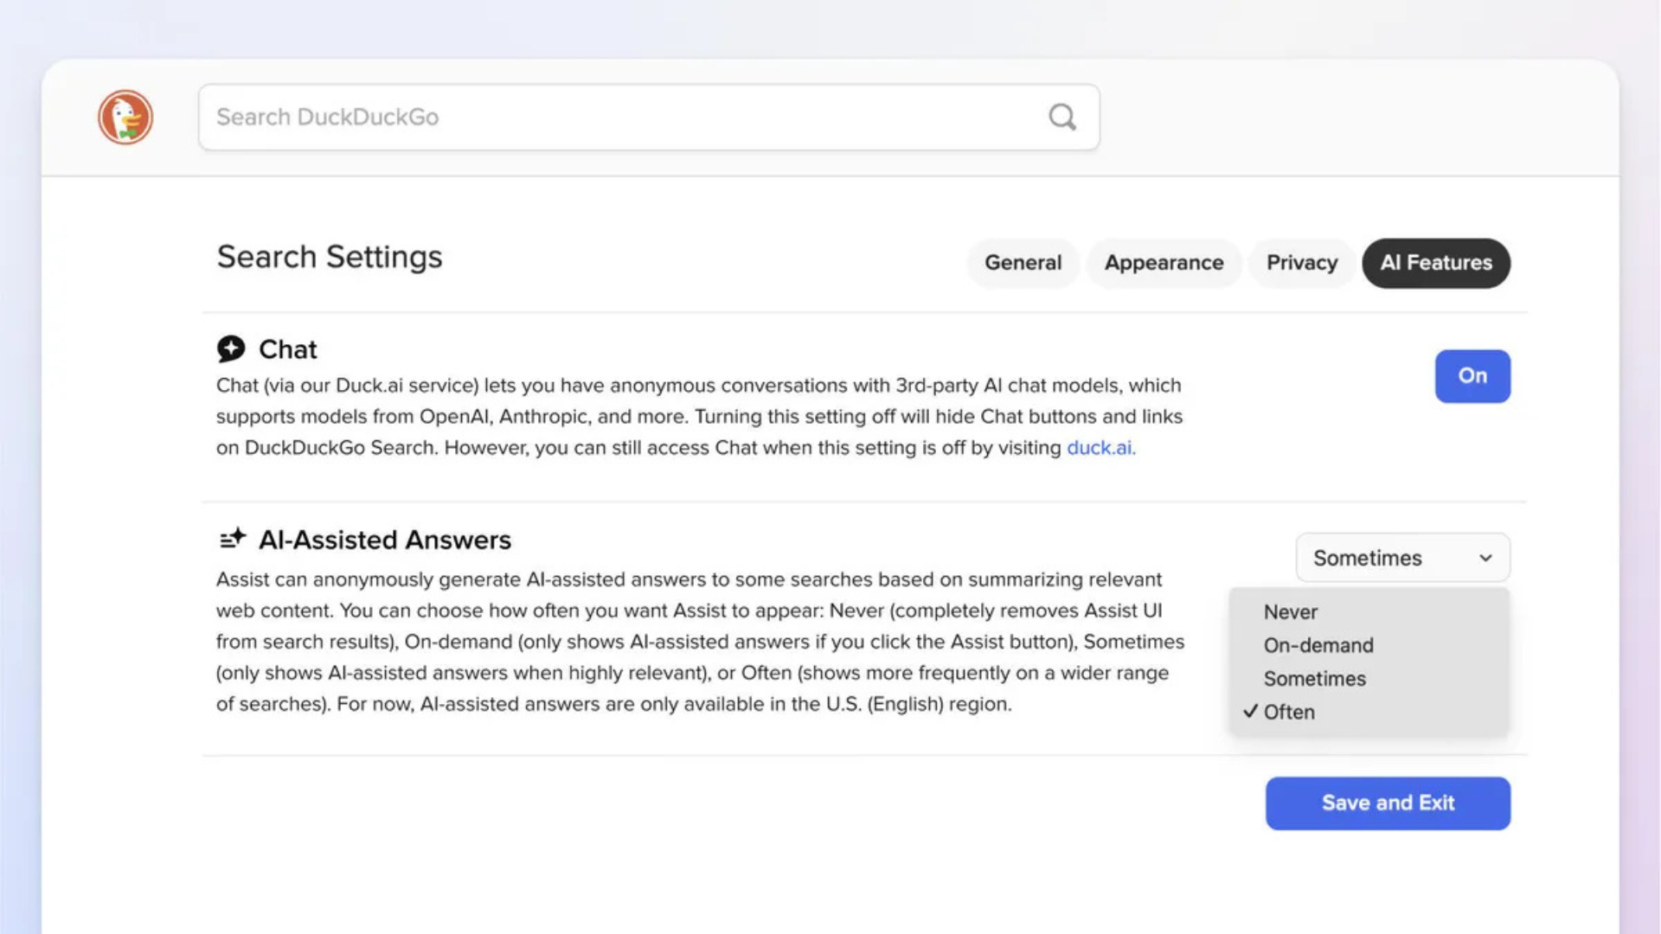
Task: Switch to the General tab
Action: point(1023,263)
